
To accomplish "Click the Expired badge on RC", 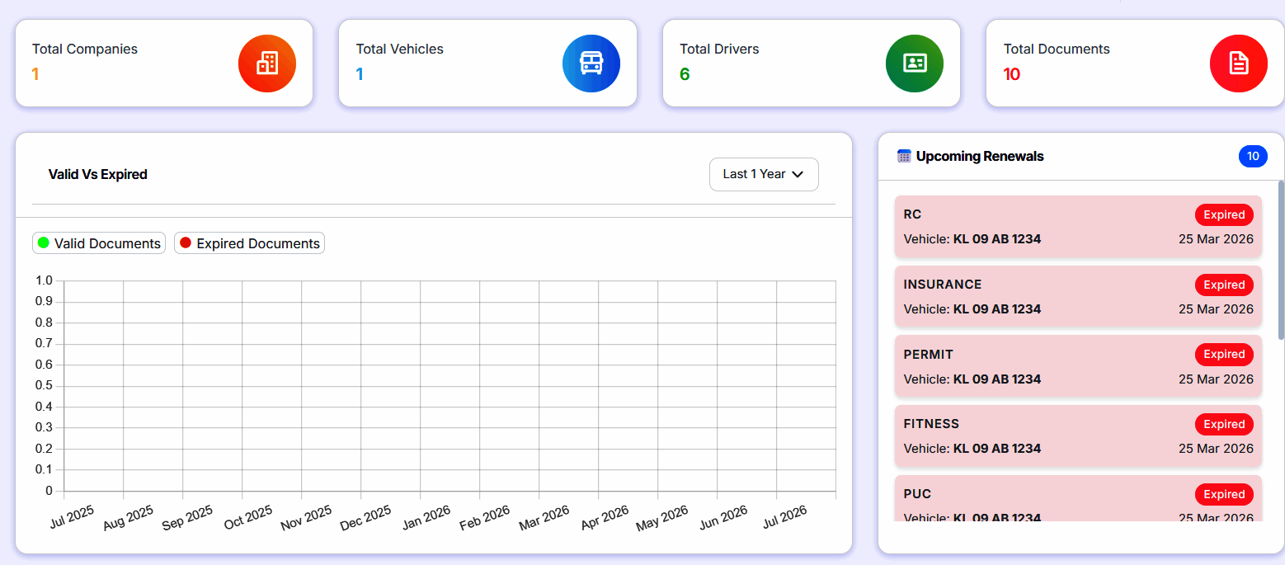I will click(x=1224, y=214).
